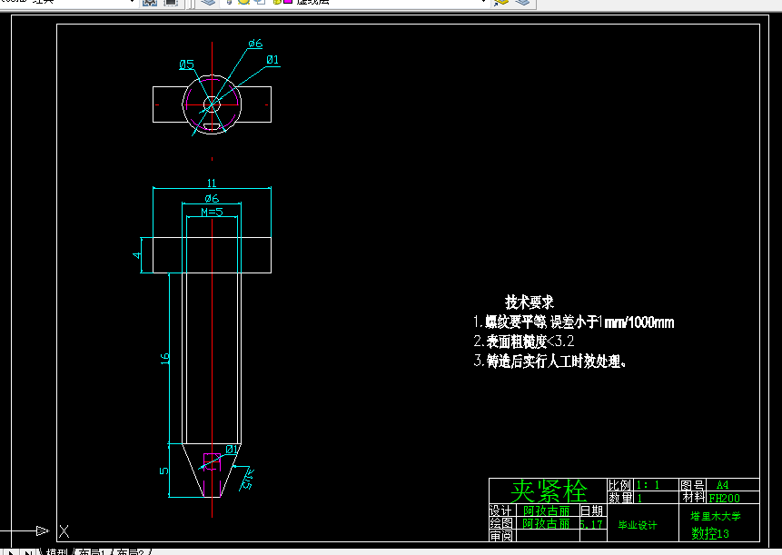
Task: Select the 塔里木大学 text in title block
Action: click(x=715, y=516)
